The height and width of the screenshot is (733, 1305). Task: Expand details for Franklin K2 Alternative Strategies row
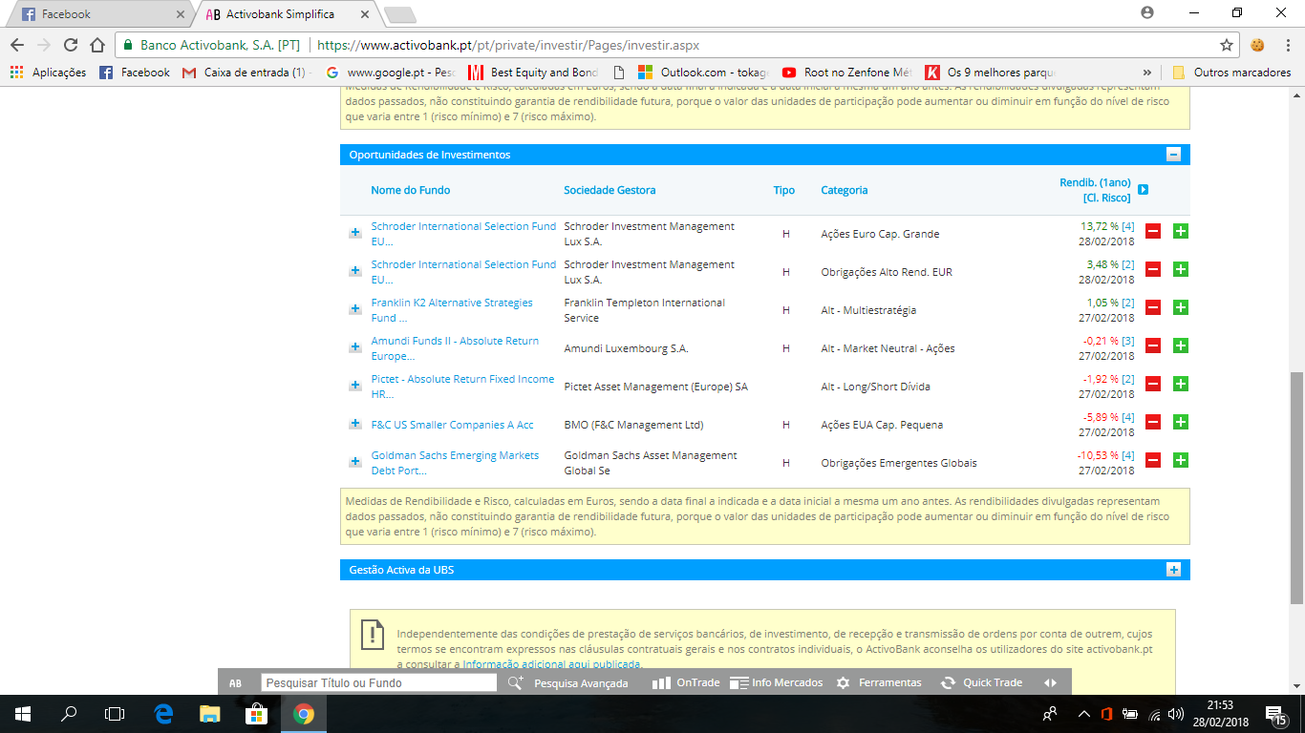(355, 309)
